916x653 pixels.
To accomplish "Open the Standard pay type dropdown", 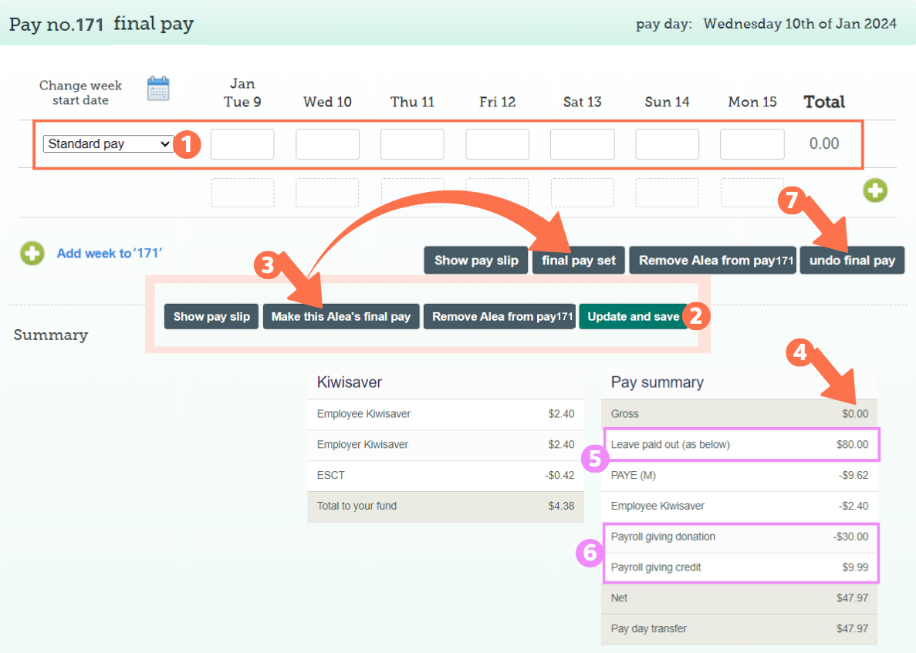I will [107, 143].
